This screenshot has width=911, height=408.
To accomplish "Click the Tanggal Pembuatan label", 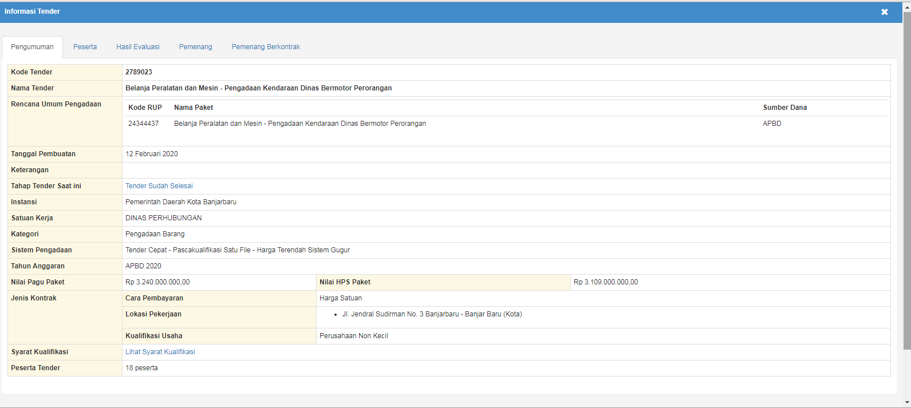I will pos(43,154).
